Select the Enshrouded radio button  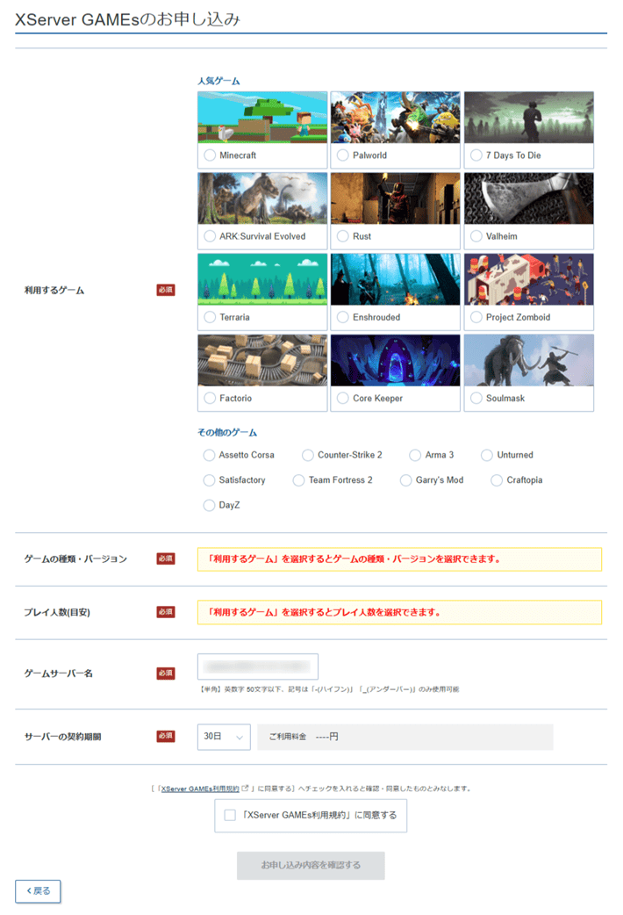[343, 318]
